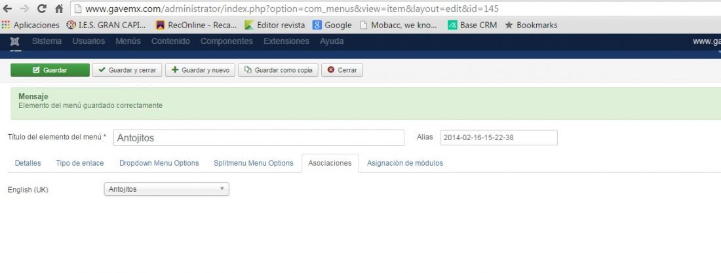Click the Mensaje heading text
This screenshot has width=721, height=273.
pos(33,96)
